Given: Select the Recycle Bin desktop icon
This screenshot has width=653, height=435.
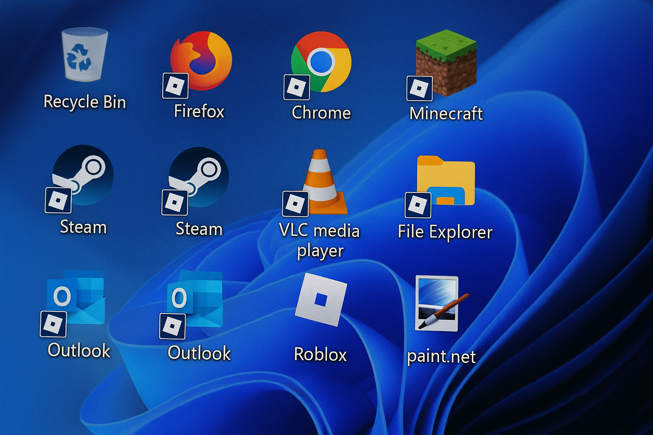Looking at the screenshot, I should (84, 54).
